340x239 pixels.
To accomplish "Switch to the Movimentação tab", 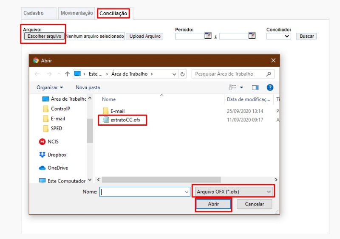I will click(76, 13).
